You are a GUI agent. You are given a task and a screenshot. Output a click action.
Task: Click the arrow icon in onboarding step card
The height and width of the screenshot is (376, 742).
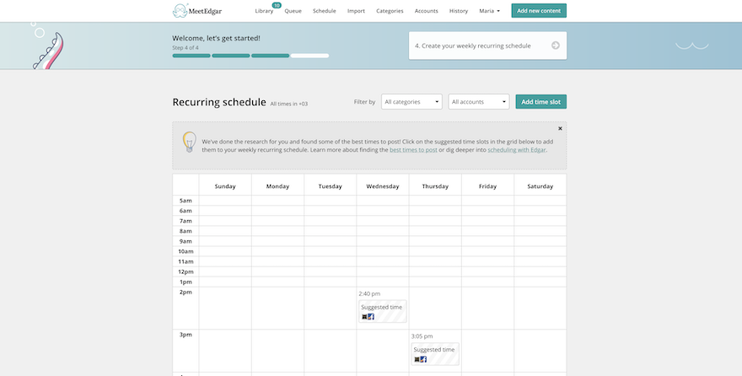[x=556, y=46]
